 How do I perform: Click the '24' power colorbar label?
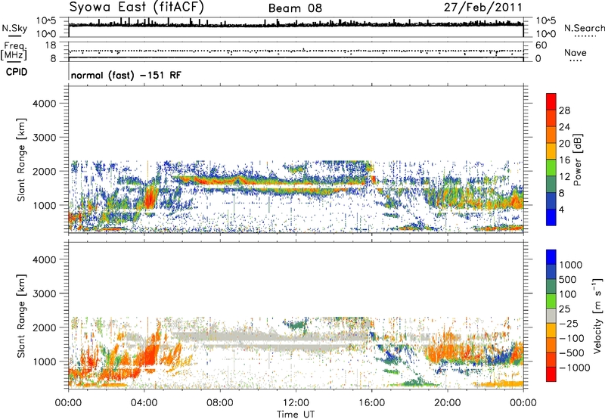(564, 127)
